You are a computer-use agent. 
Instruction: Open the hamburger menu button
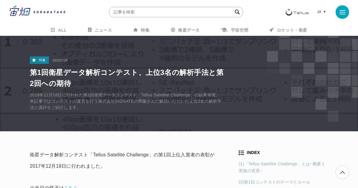[342, 12]
